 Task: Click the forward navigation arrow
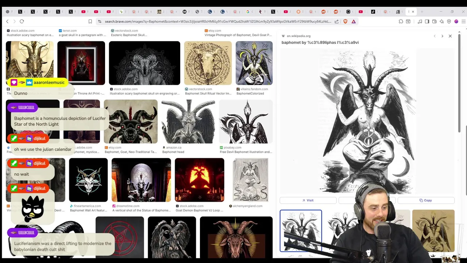(14, 22)
